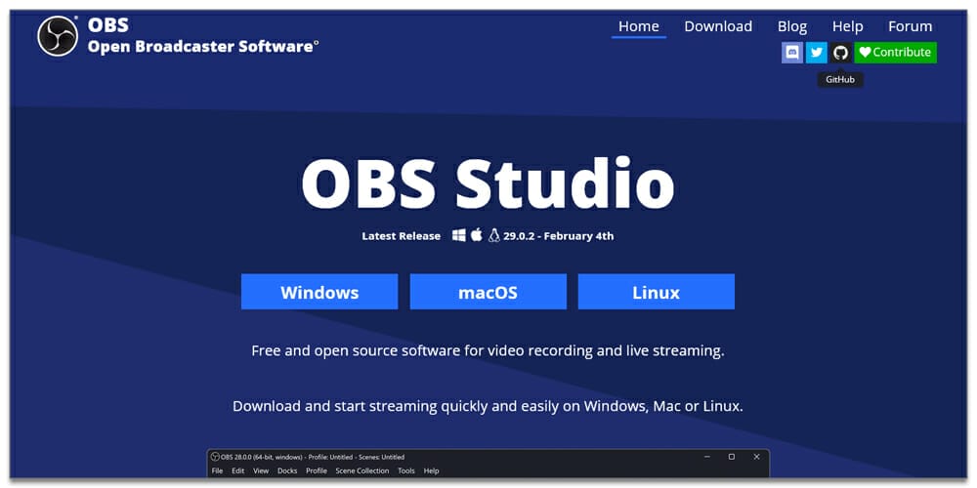Download OBS Studio for Linux
The image size is (977, 488).
click(657, 292)
